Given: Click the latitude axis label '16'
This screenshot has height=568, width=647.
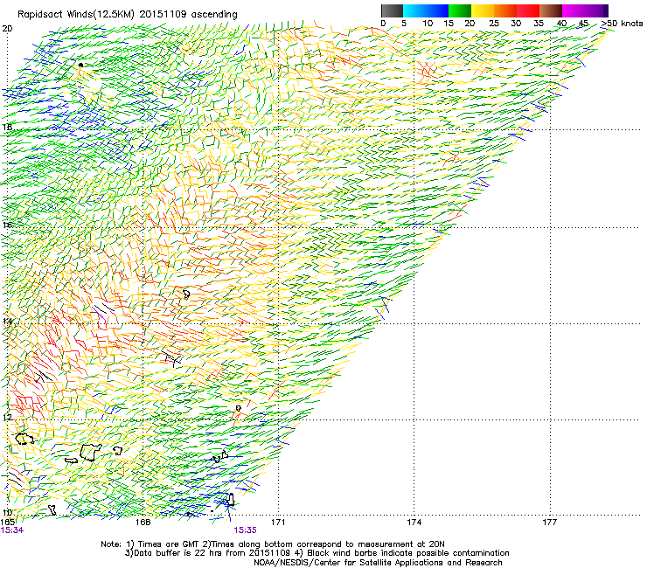Looking at the screenshot, I should [x=7, y=225].
